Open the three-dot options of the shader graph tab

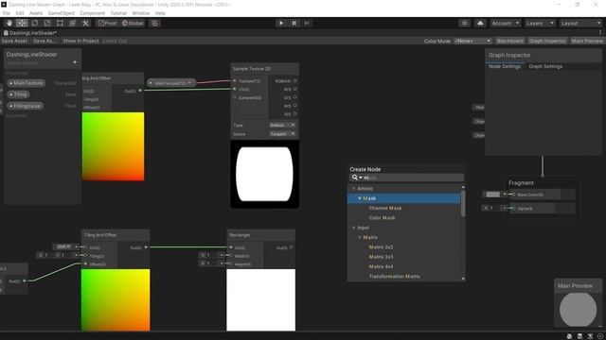coord(600,33)
